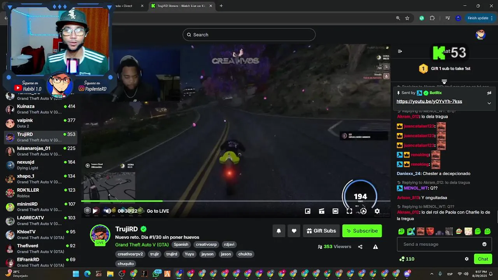Collapse chat with the panel toggle icon
The width and height of the screenshot is (498, 280).
[400, 51]
